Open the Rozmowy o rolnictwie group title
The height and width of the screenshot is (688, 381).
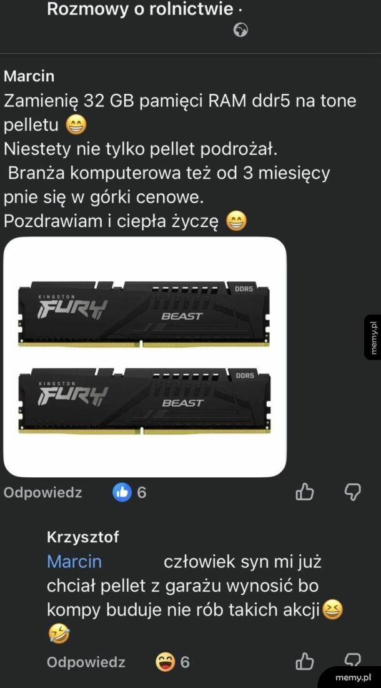pyautogui.click(x=140, y=8)
